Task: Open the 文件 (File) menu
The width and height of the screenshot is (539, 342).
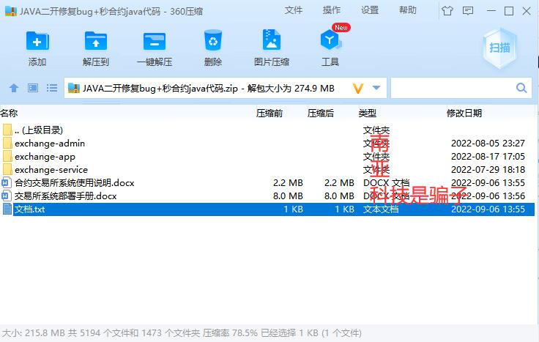Action: pos(294,10)
